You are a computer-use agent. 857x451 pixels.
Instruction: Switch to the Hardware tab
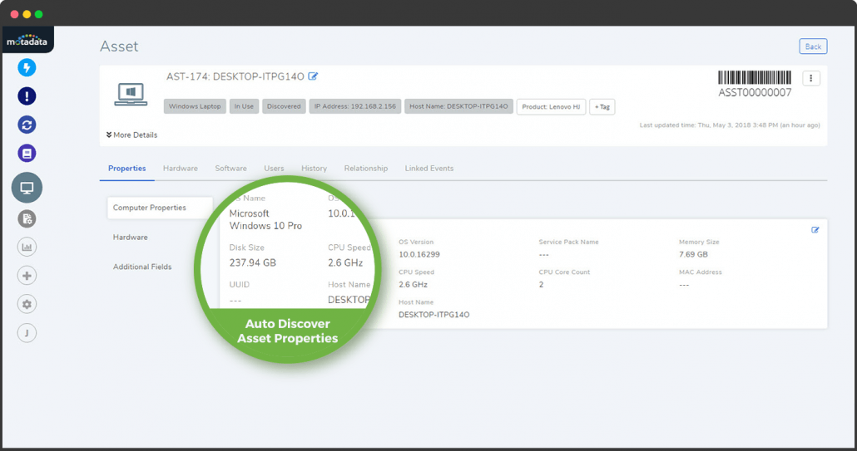(181, 169)
